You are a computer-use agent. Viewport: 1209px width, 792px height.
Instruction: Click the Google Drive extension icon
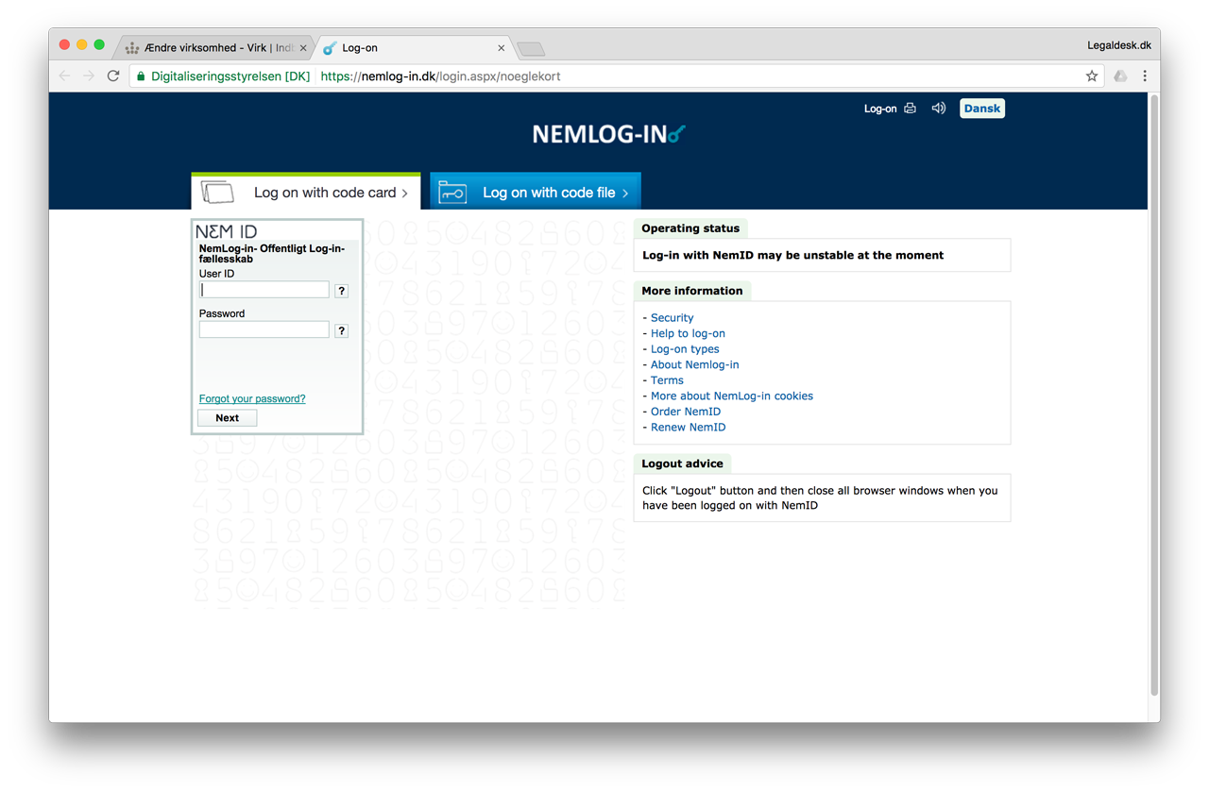click(1120, 76)
